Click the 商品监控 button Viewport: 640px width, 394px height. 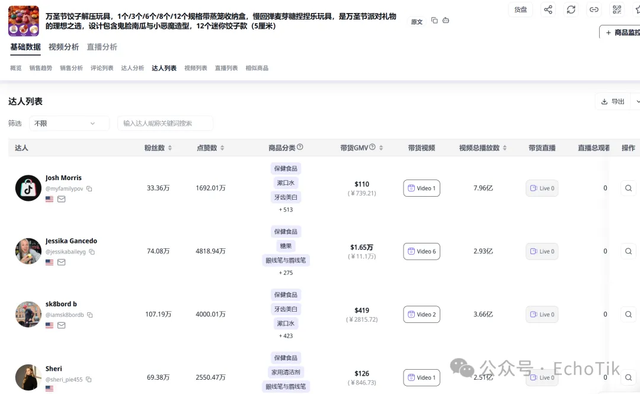coord(620,32)
